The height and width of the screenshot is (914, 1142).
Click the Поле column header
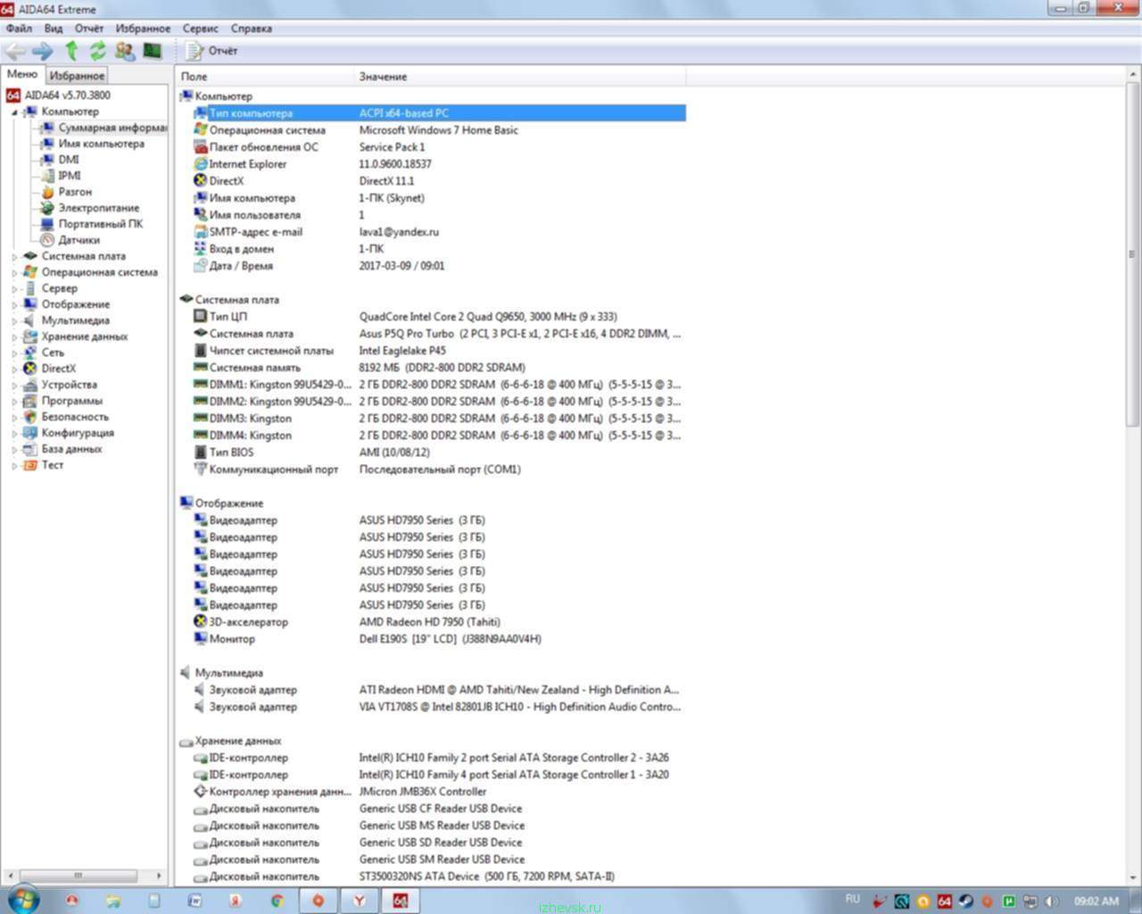click(265, 77)
